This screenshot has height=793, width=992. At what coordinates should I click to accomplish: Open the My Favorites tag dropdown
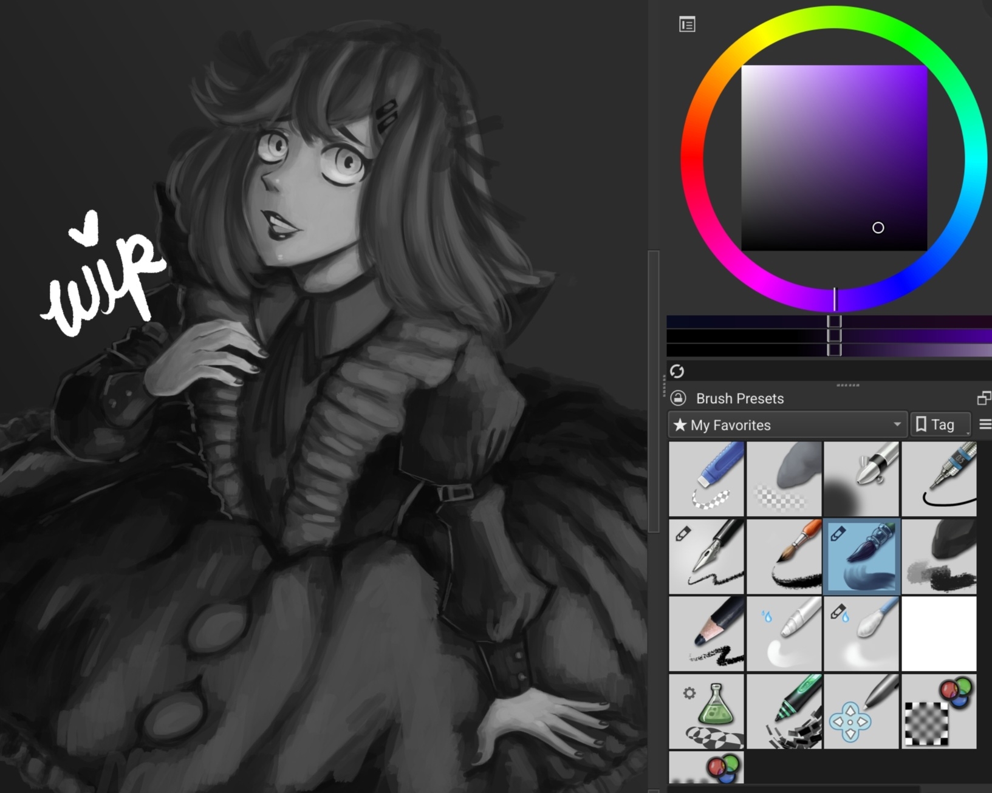tap(787, 425)
